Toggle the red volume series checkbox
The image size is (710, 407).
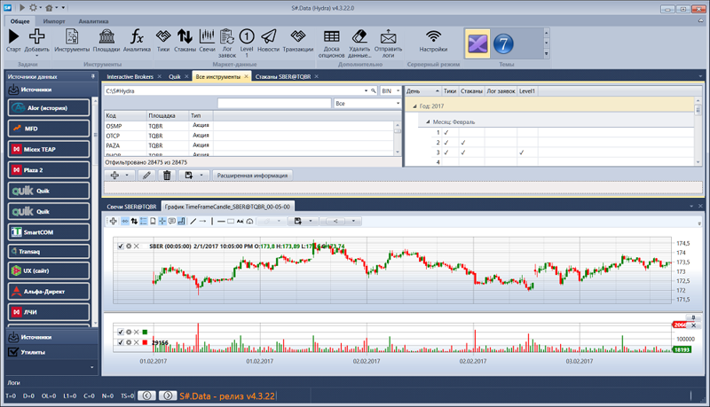[x=122, y=341]
